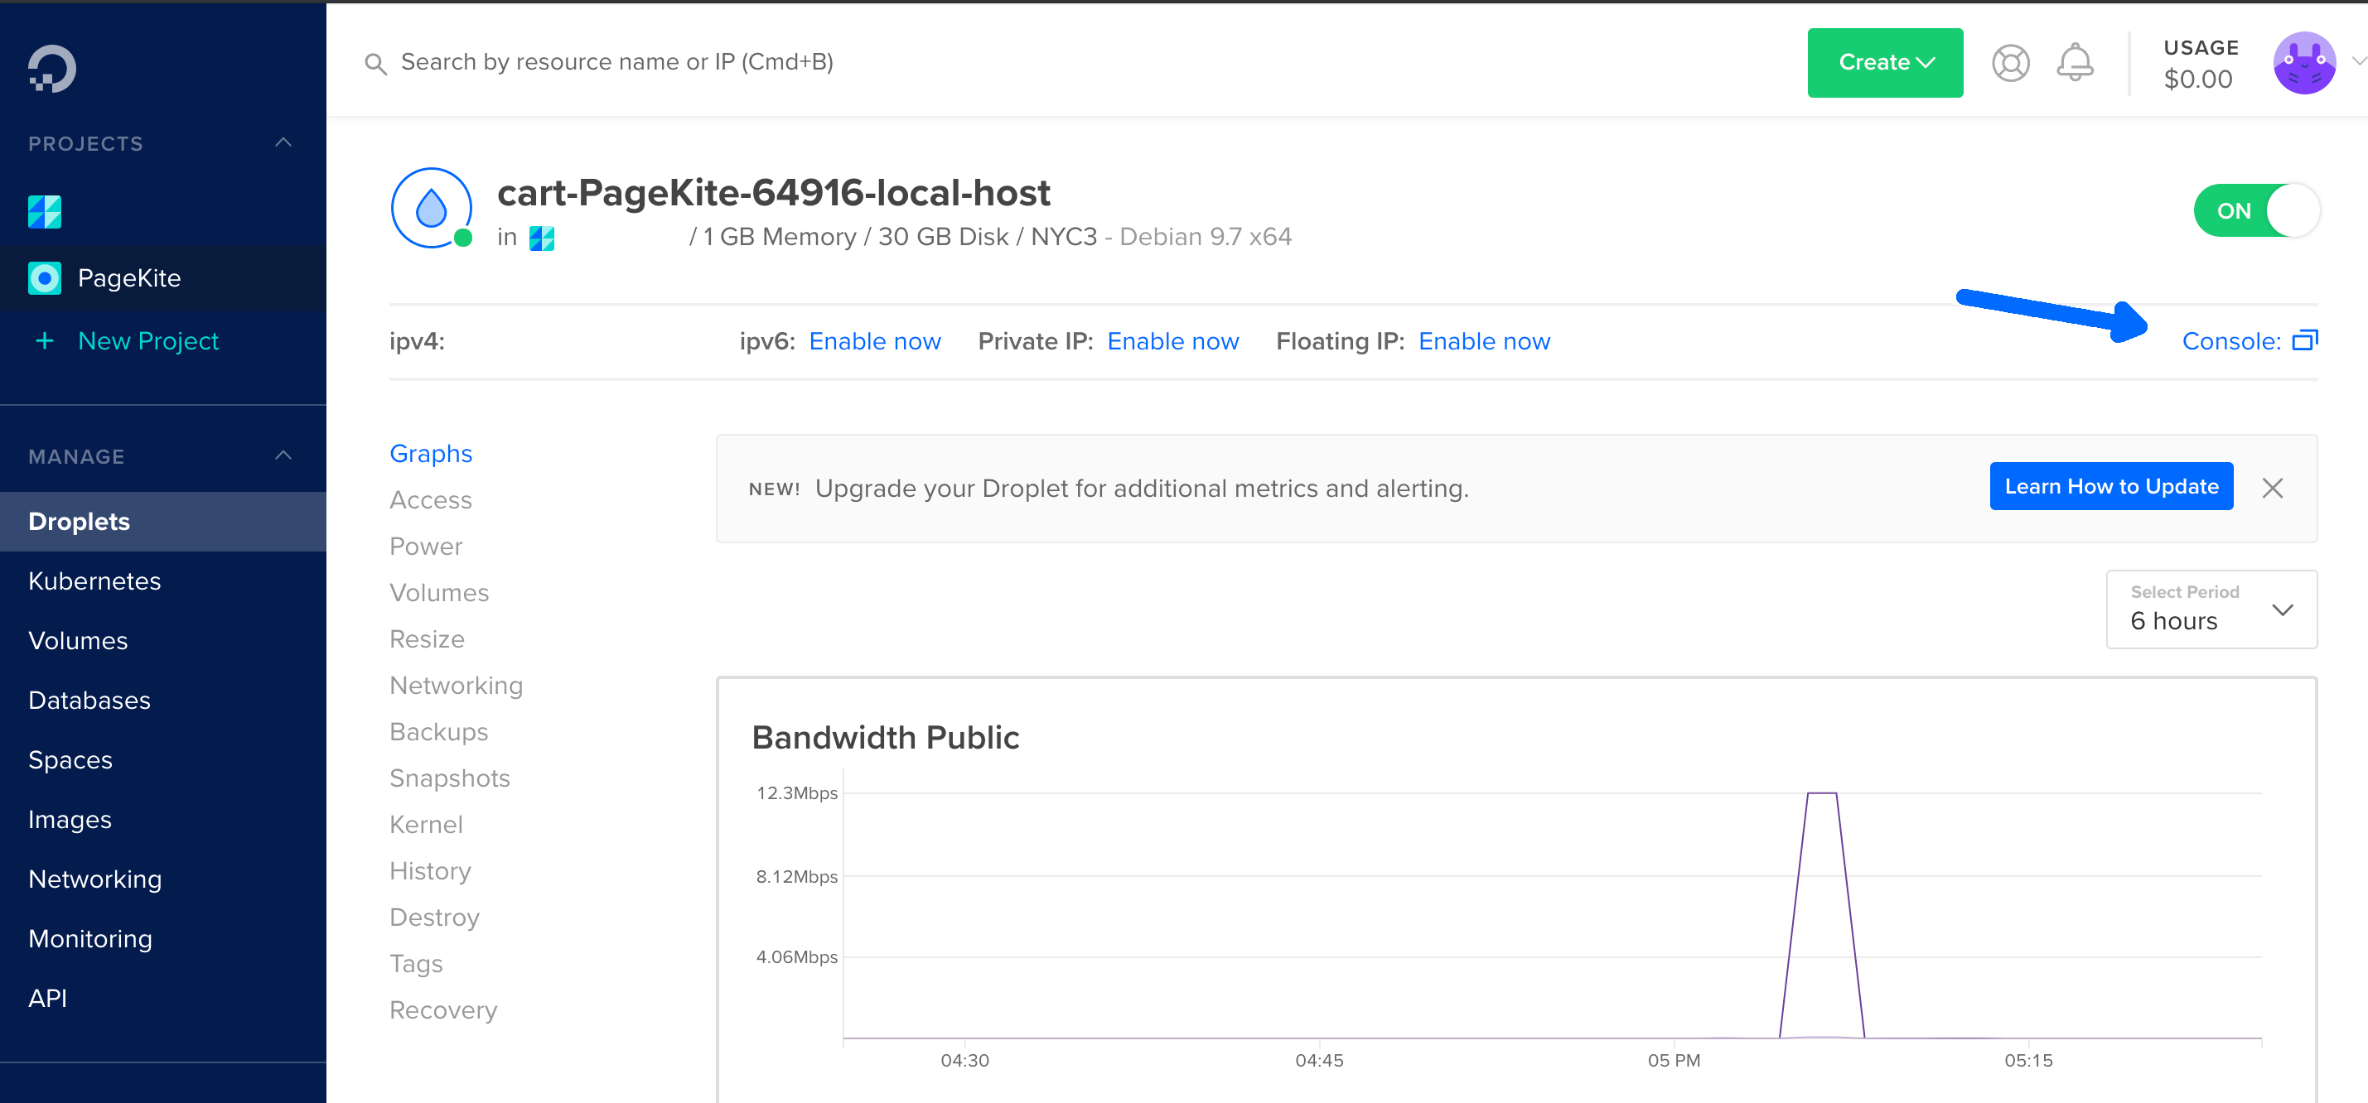Open Images
Image resolution: width=2368 pixels, height=1103 pixels.
click(x=70, y=820)
